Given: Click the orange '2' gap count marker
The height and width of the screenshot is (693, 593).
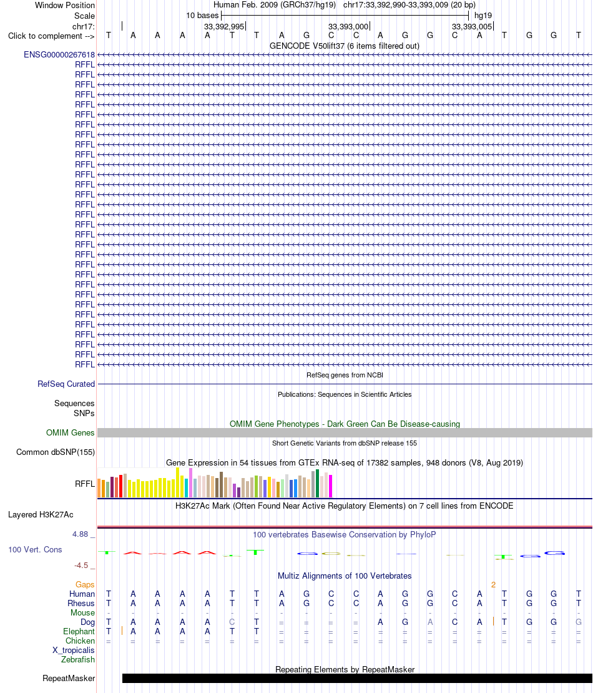Looking at the screenshot, I should click(493, 585).
